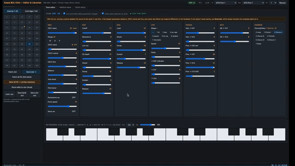This screenshot has height=166, width=295.
Task: Toggle Live send while editing checkbox
Action: click(x=64, y=13)
